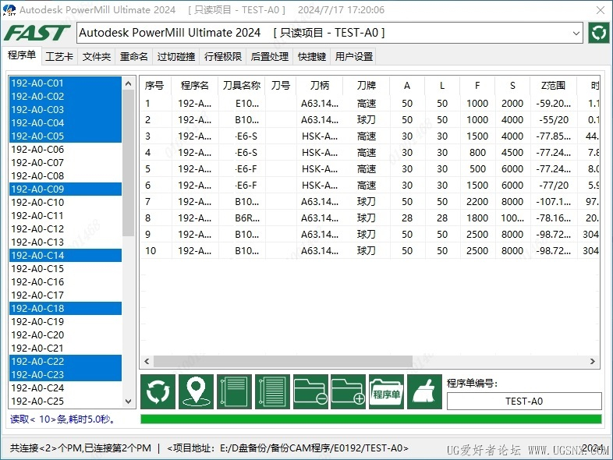613x460 pixels.
Task: Click the folder icon with minus sign
Action: [x=310, y=392]
